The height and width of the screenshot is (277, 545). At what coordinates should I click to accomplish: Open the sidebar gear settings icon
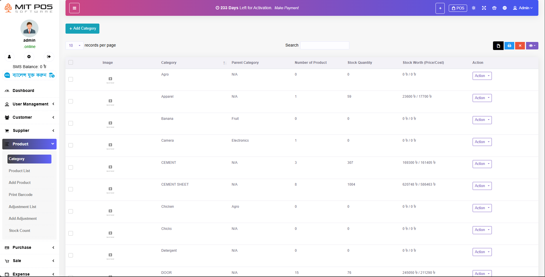tap(29, 57)
